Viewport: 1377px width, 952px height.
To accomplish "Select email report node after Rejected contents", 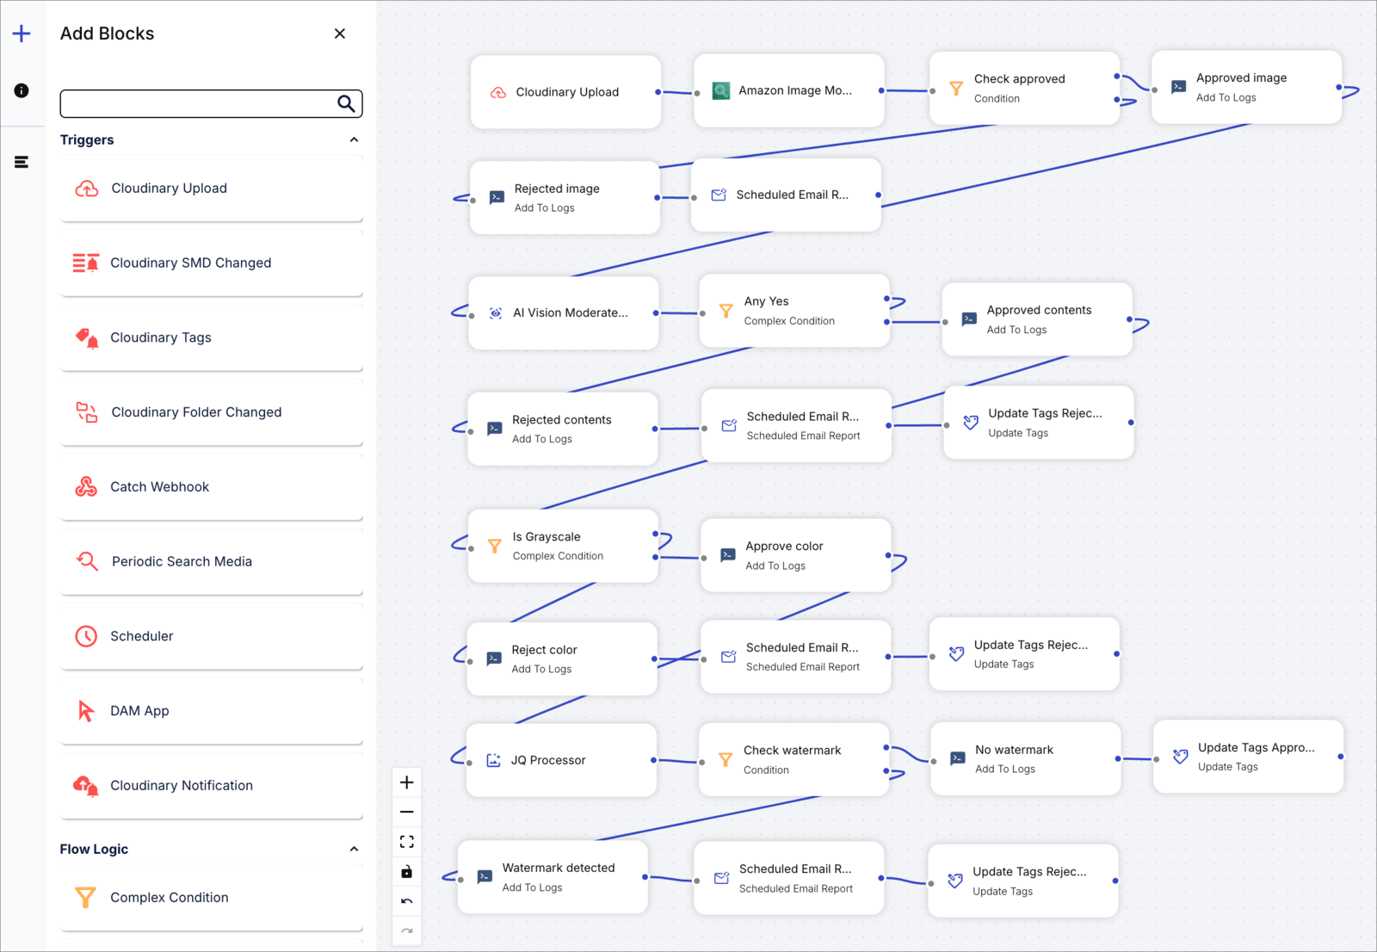I will click(x=797, y=425).
